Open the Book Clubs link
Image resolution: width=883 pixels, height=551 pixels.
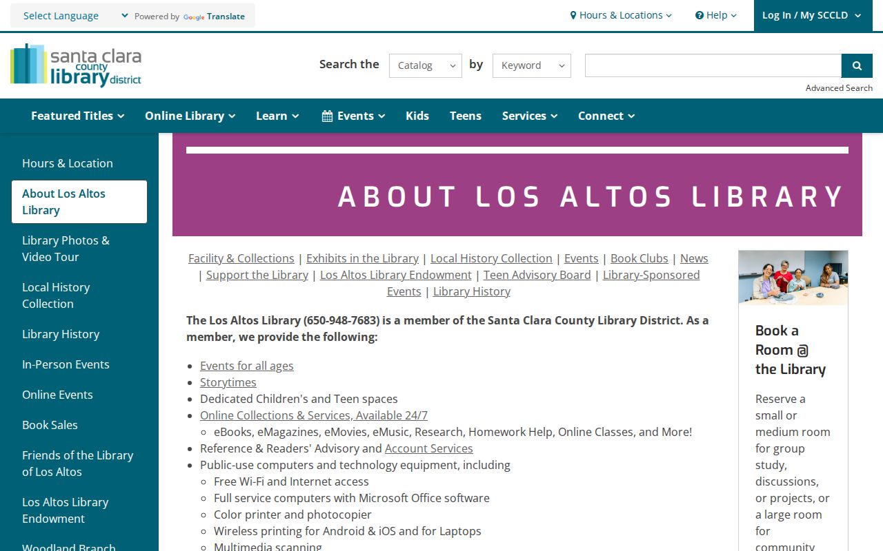pyautogui.click(x=639, y=258)
